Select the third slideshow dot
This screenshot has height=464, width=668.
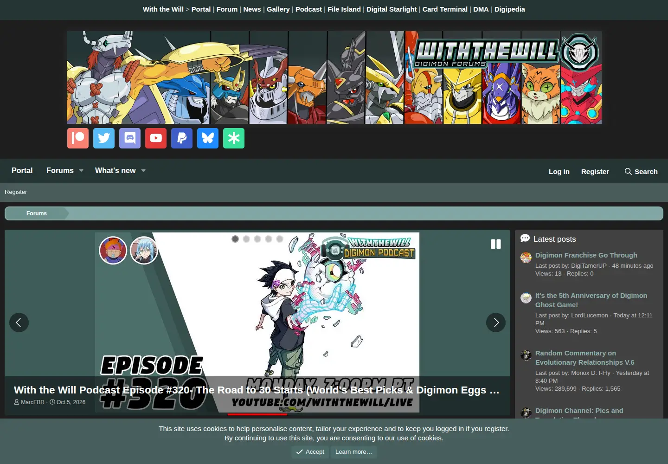257,239
